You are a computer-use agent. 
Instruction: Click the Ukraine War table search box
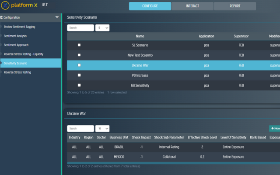(80, 129)
